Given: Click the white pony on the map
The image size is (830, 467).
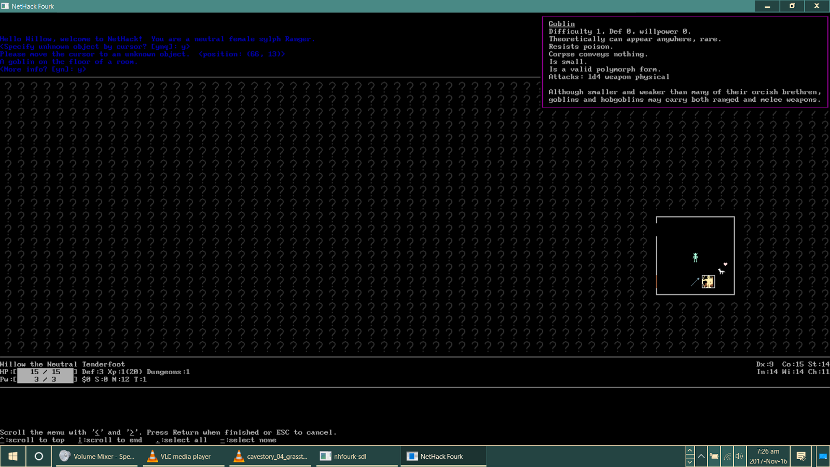Looking at the screenshot, I should 722,272.
